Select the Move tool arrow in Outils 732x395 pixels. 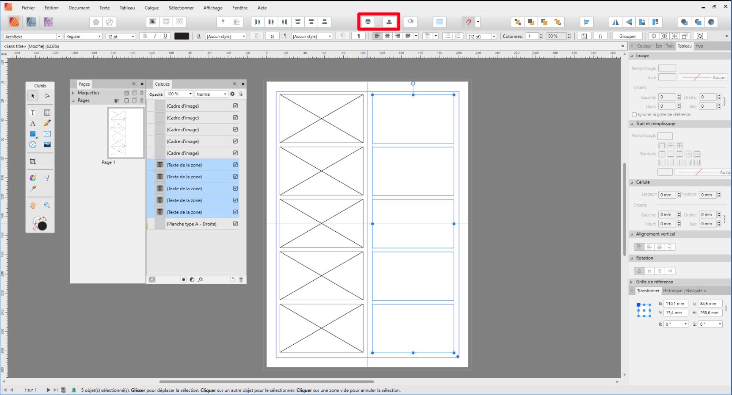pyautogui.click(x=33, y=96)
